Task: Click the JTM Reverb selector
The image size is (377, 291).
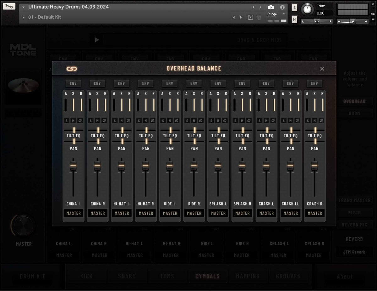Action: pos(354,252)
